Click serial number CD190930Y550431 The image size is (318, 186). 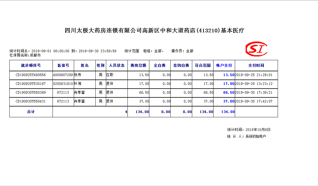[31, 101]
